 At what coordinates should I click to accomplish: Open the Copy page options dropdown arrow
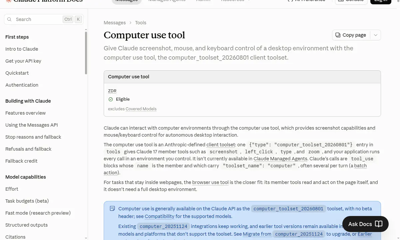click(x=376, y=35)
